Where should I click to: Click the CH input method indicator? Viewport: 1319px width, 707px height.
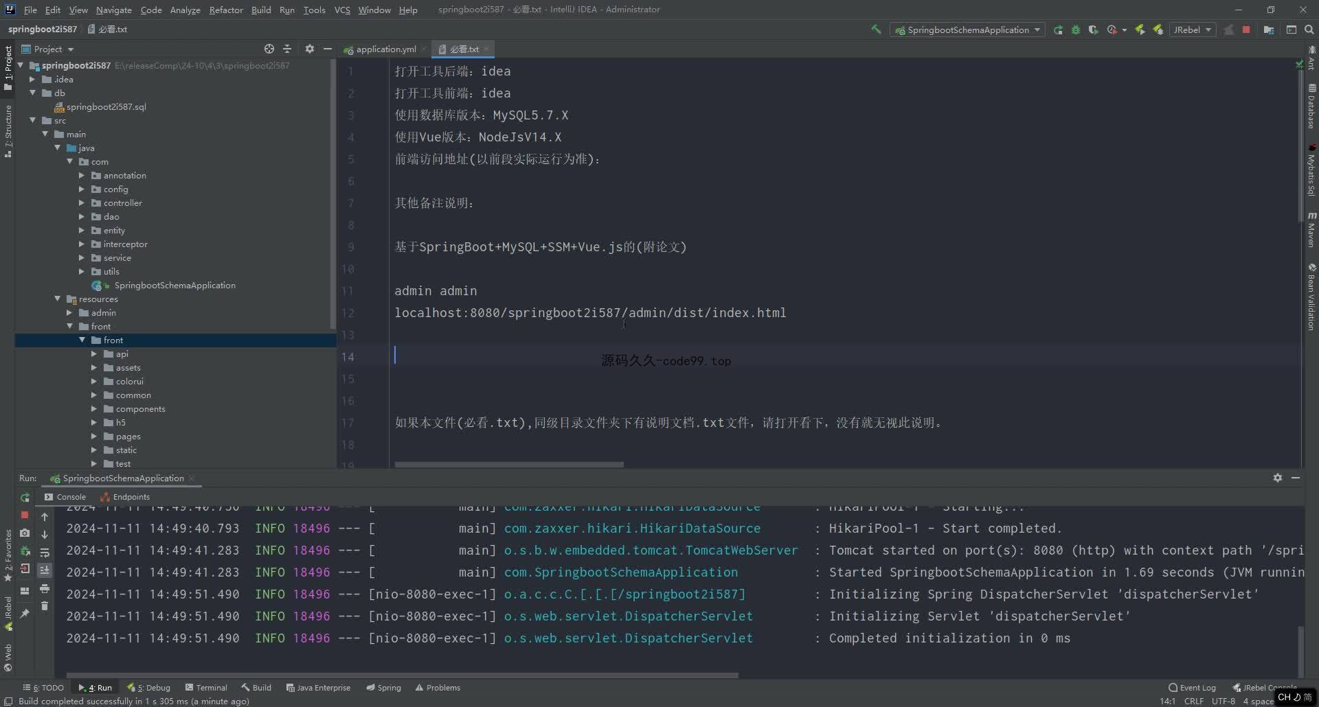click(x=1285, y=697)
